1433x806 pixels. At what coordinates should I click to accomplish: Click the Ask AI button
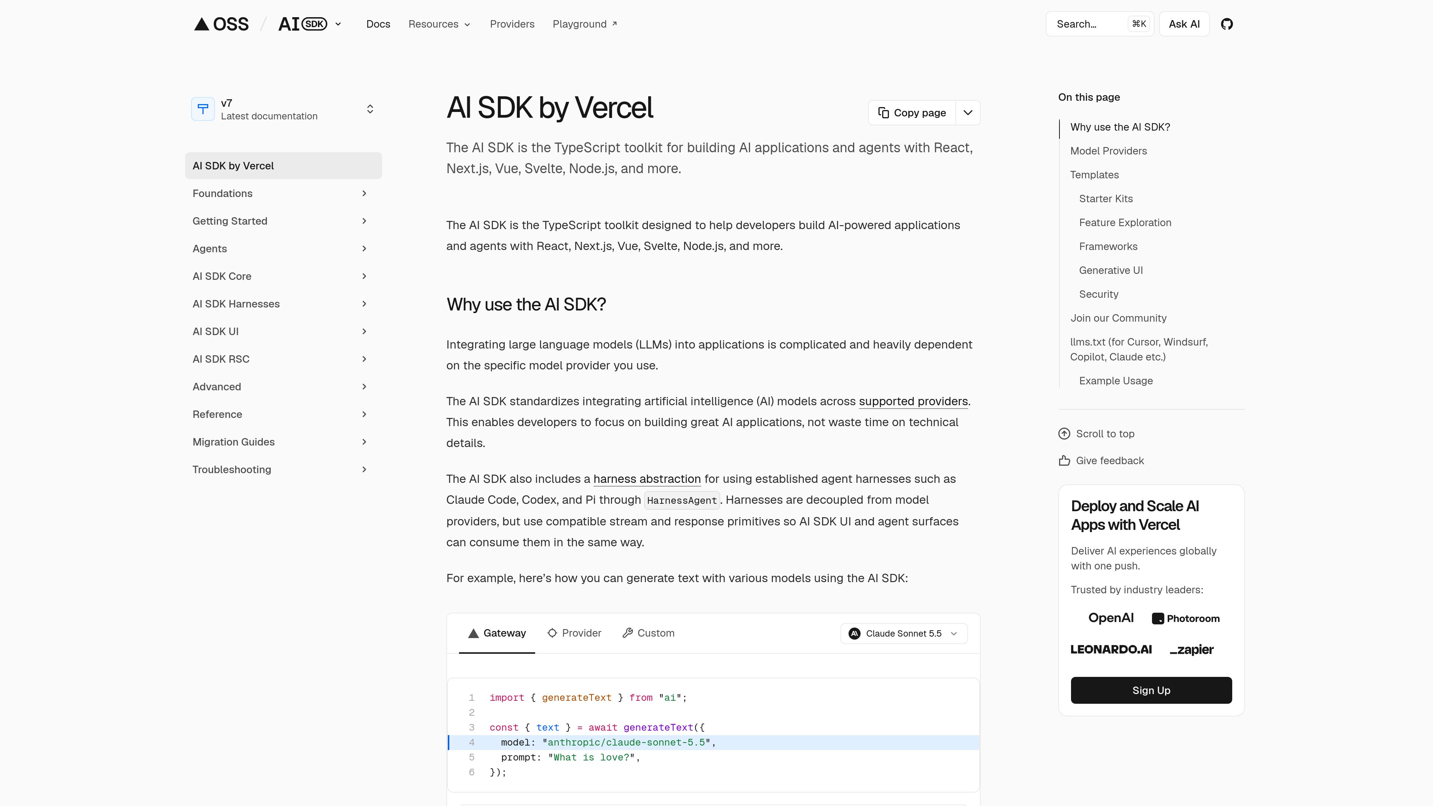click(1184, 24)
